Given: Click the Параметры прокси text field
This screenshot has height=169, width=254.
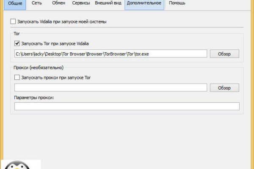Looking at the screenshot, I should [x=127, y=106].
